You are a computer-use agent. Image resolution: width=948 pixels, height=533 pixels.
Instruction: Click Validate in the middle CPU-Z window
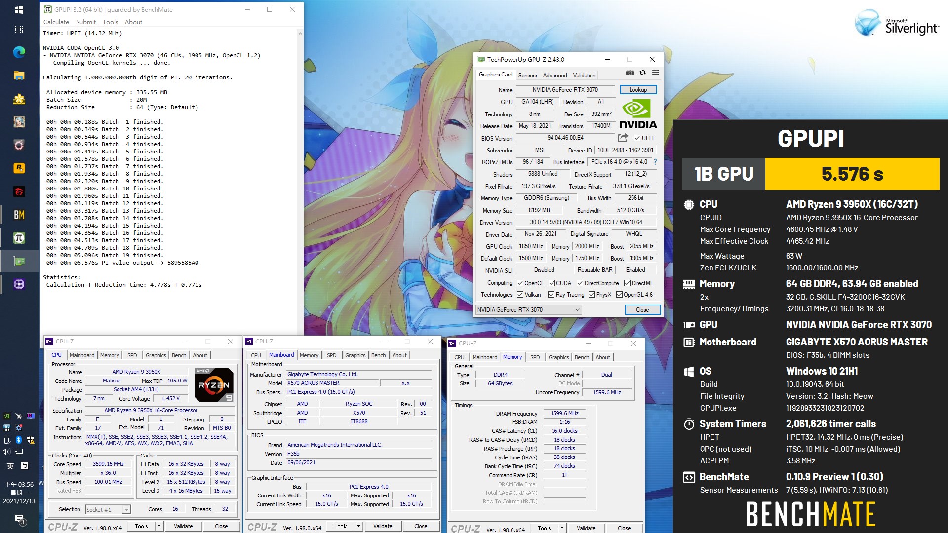(383, 526)
